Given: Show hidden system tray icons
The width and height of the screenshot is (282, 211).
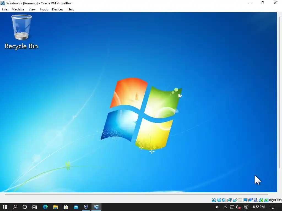Looking at the screenshot, I should pyautogui.click(x=225, y=207).
